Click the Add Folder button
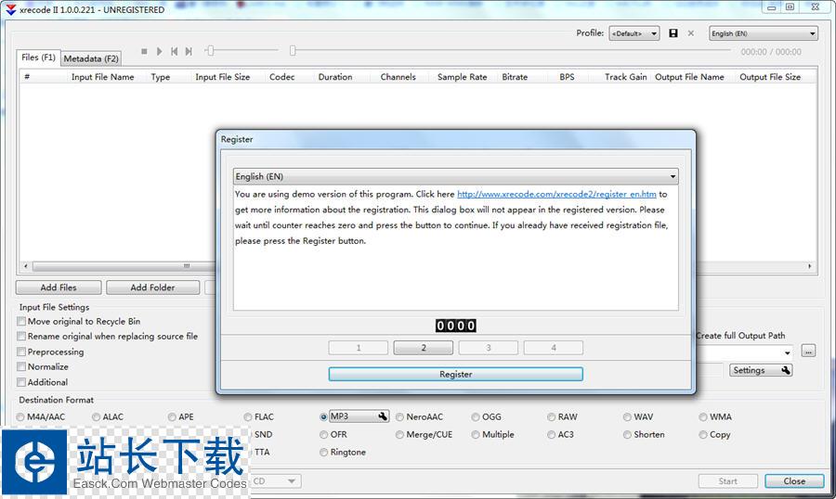 coord(152,288)
